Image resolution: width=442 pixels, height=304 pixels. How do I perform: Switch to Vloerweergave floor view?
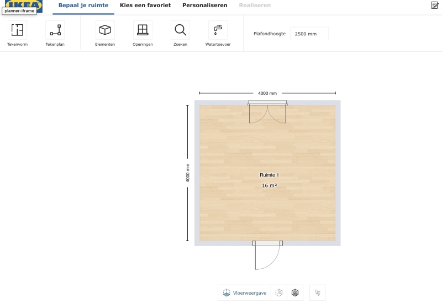(x=245, y=293)
